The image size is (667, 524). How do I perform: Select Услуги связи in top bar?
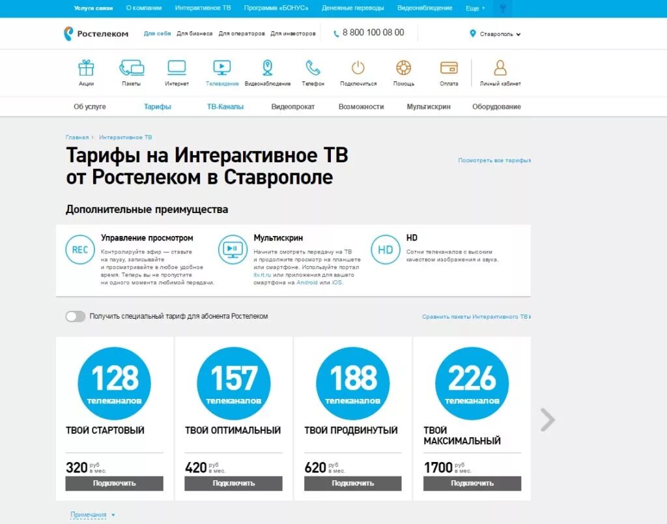pos(93,8)
